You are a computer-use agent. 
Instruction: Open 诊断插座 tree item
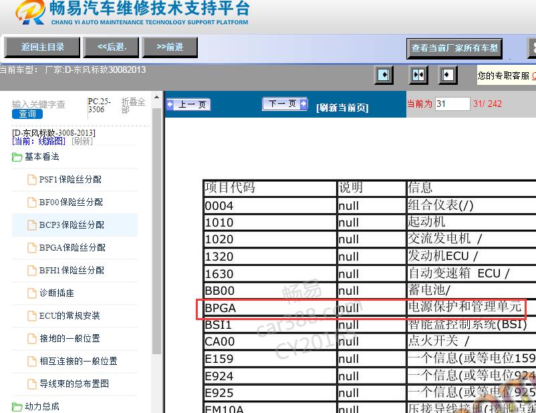click(57, 293)
